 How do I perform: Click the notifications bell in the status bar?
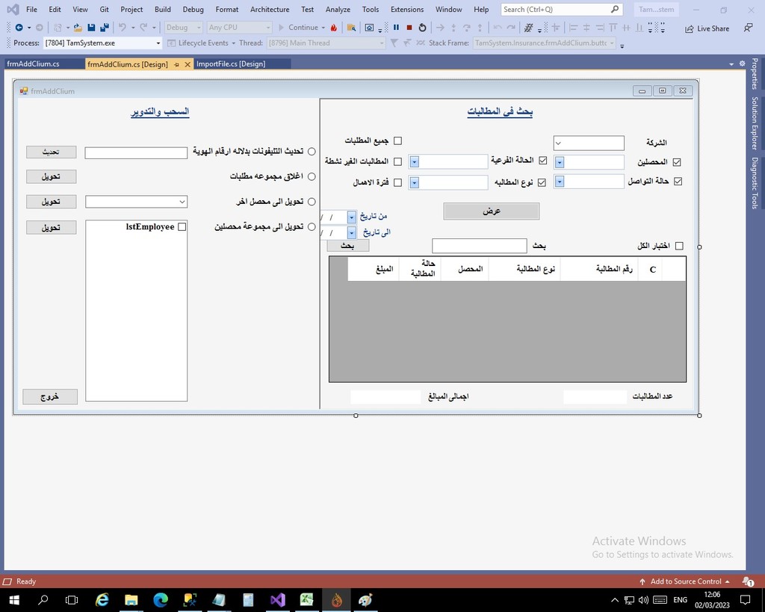(747, 581)
